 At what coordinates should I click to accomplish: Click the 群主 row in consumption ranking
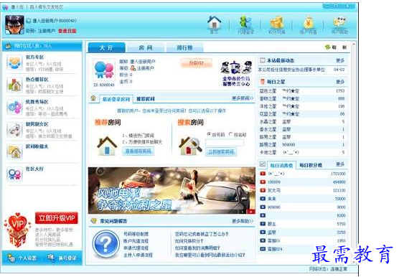click(302, 224)
